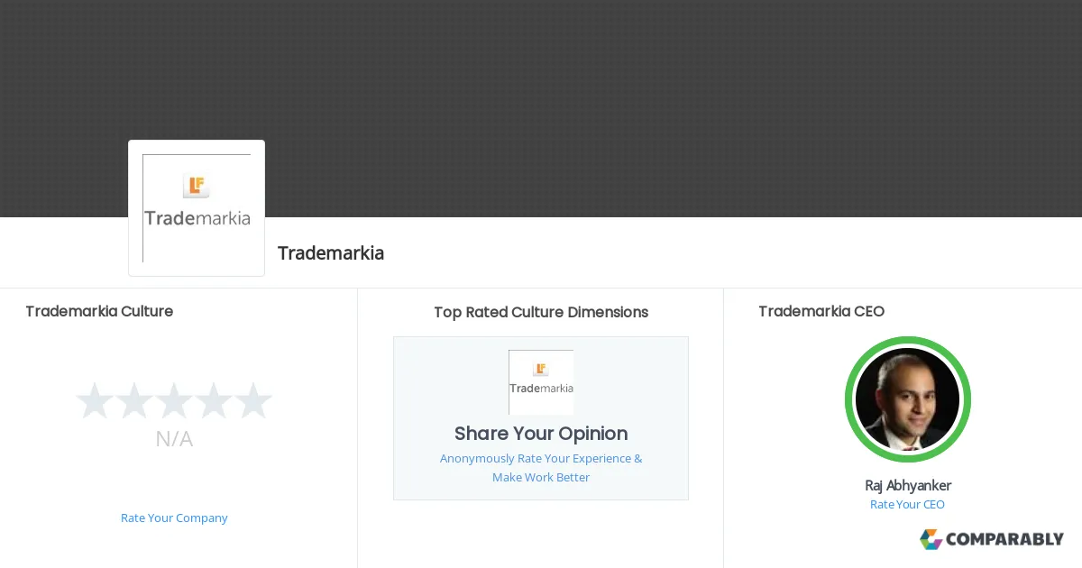Select the middle star of the rating row
Viewport: 1082px width, 568px height.
coord(174,400)
